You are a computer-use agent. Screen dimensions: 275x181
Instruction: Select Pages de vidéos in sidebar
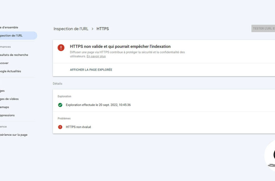click(10, 99)
